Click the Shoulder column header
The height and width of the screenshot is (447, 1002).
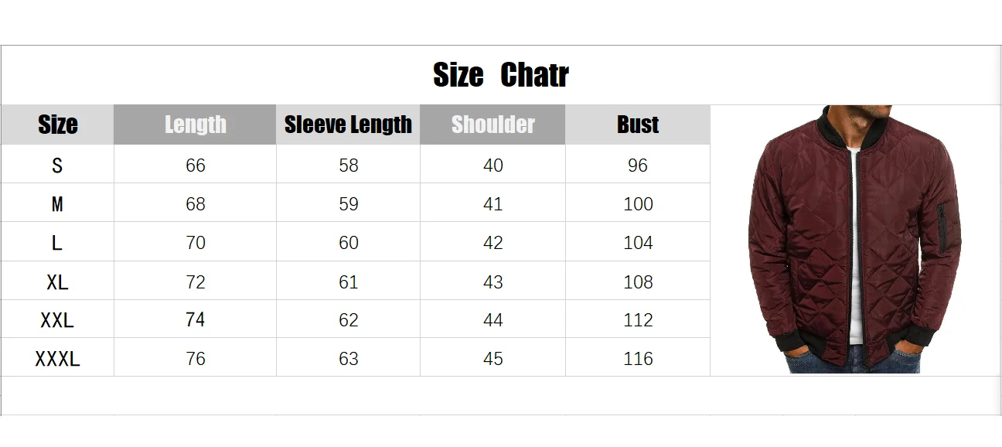pyautogui.click(x=492, y=125)
